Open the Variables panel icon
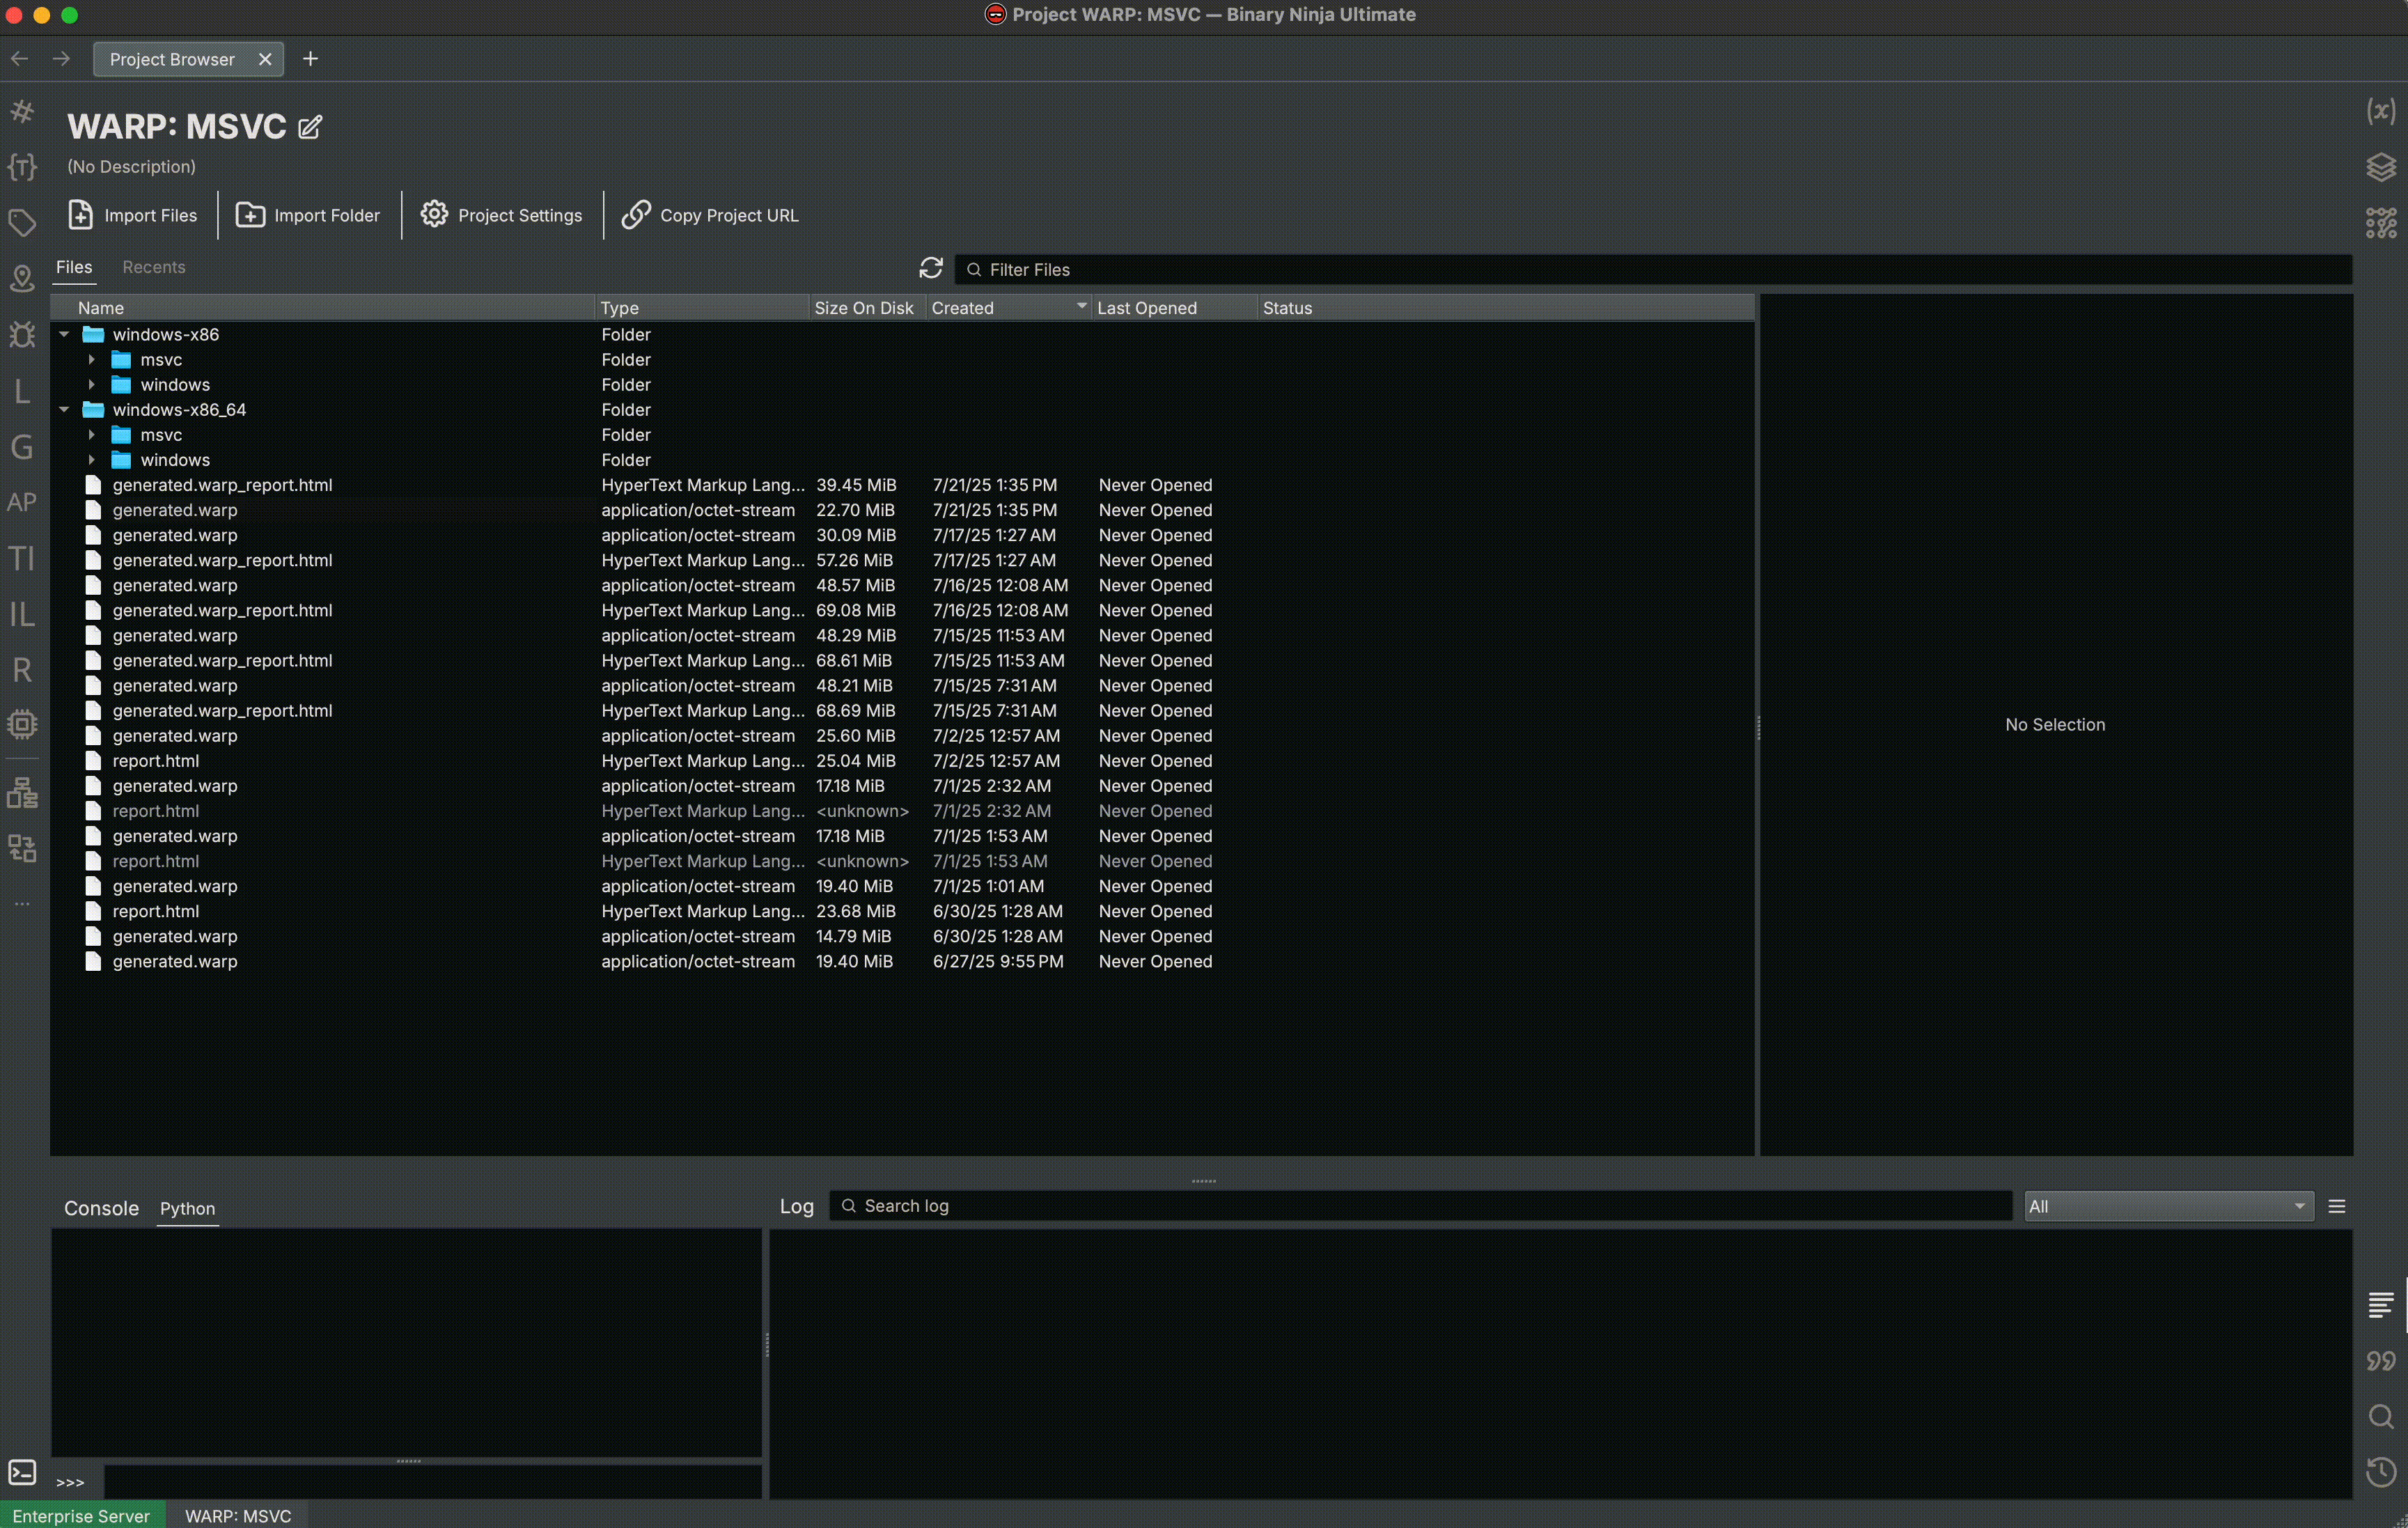Image resolution: width=2408 pixels, height=1528 pixels. [2381, 110]
